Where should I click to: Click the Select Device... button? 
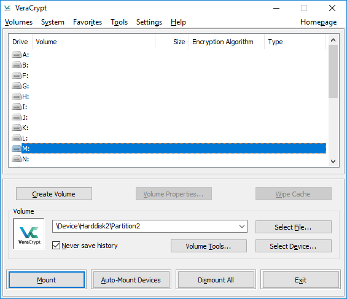pyautogui.click(x=293, y=246)
